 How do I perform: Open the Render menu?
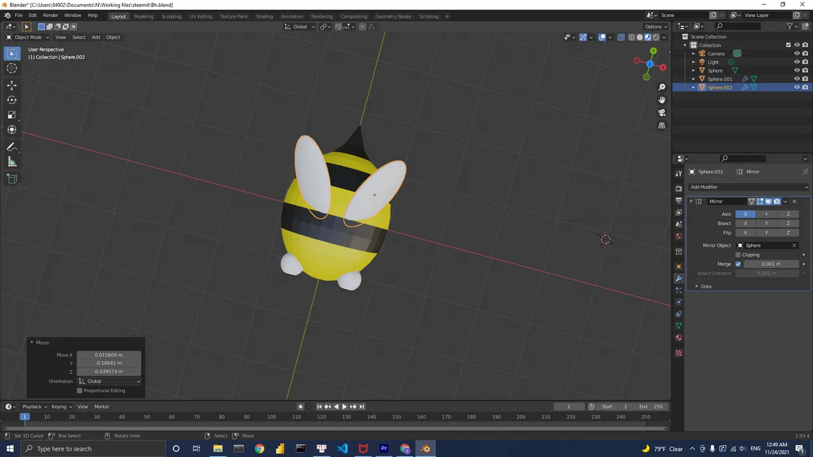51,15
